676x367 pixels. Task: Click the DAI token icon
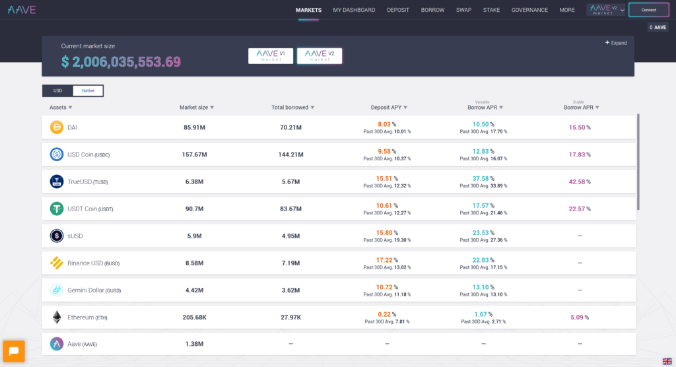pyautogui.click(x=57, y=127)
